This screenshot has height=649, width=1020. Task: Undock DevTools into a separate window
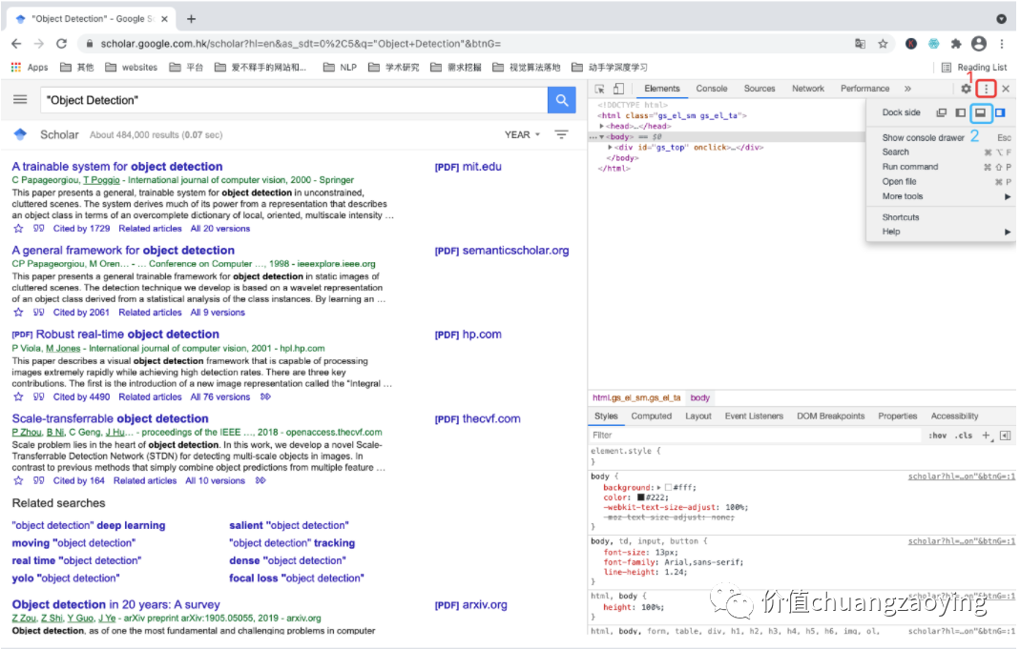pos(941,113)
